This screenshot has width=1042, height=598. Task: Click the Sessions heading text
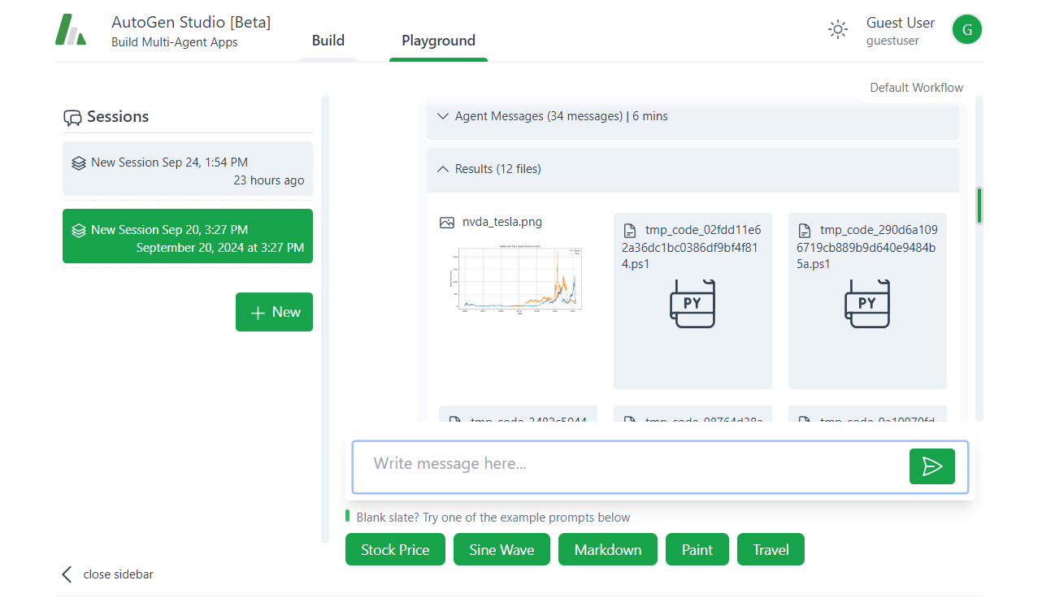(x=118, y=116)
